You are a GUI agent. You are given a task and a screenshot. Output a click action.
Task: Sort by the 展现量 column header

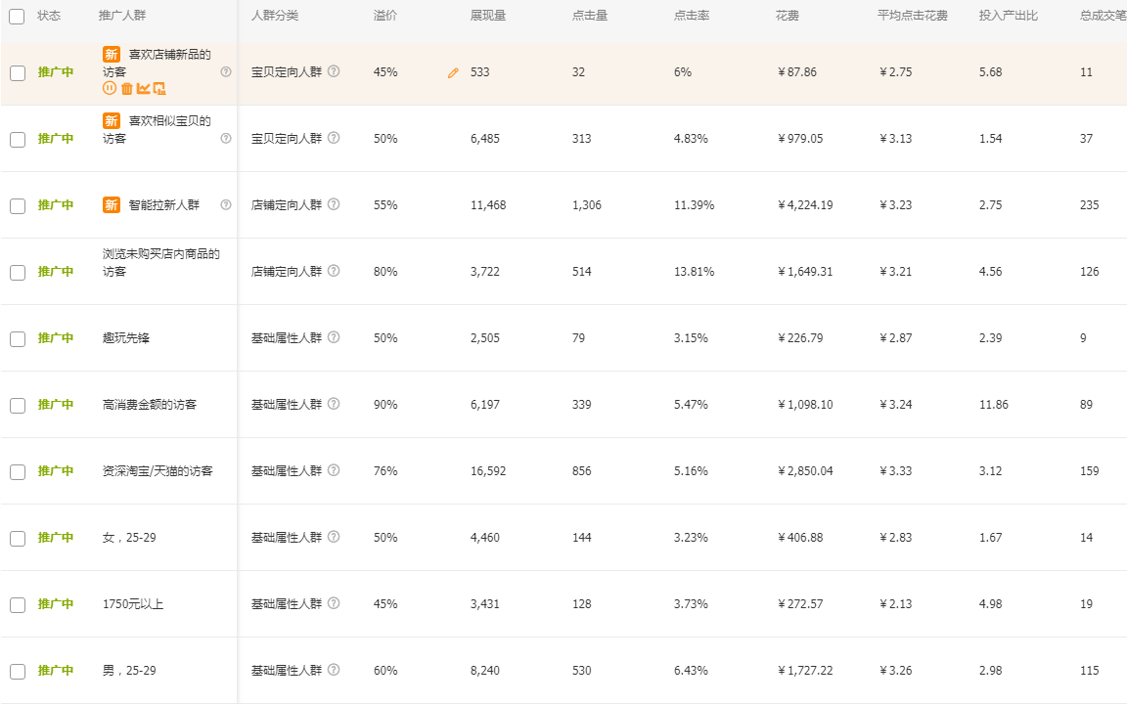pyautogui.click(x=487, y=17)
